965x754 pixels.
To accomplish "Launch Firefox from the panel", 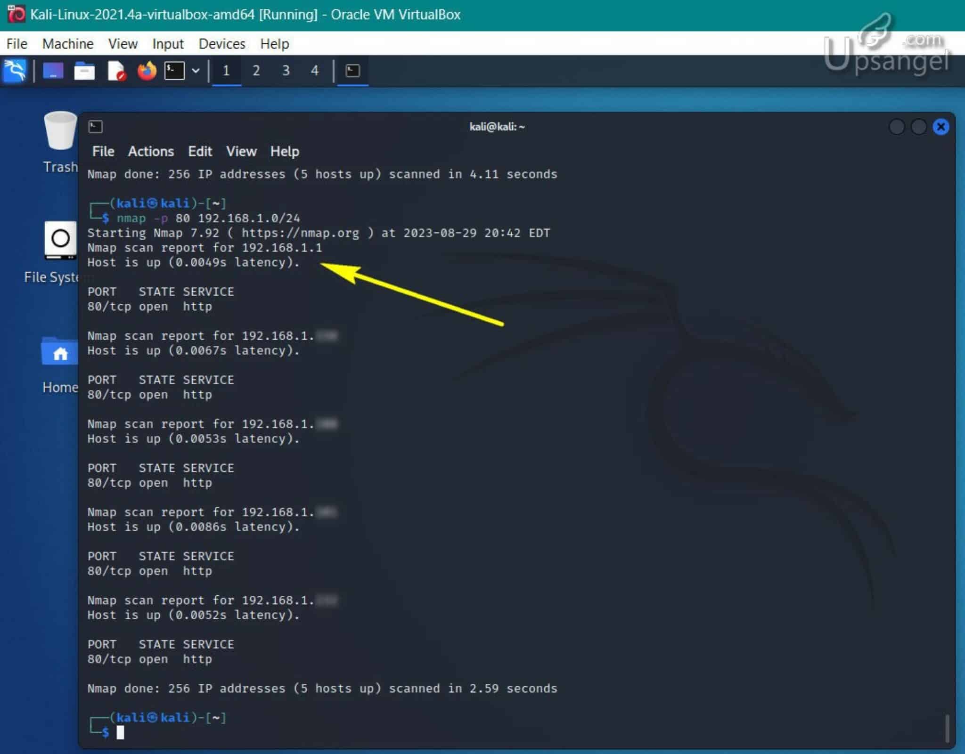I will [x=147, y=71].
